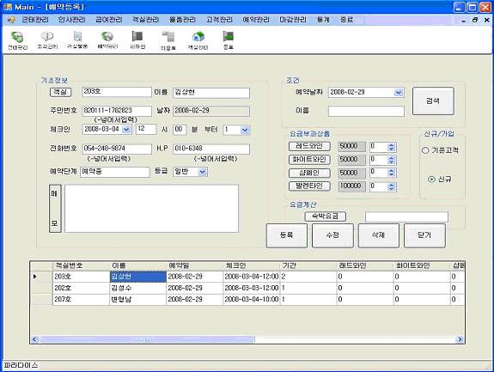The width and height of the screenshot is (494, 372).
Task: Restore the inner MDI child window
Action: (475, 20)
